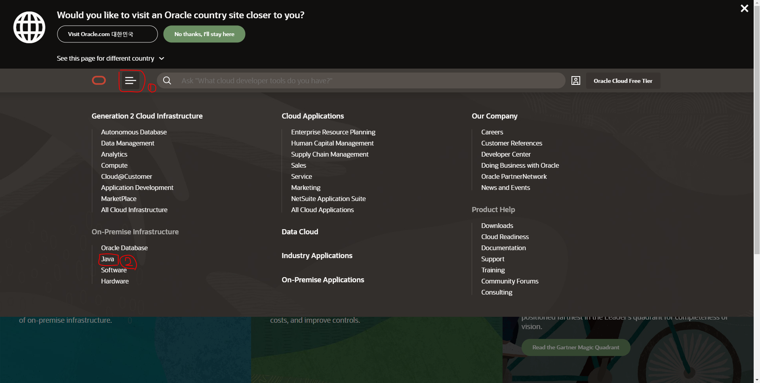This screenshot has width=760, height=383.
Task: Click the Java link
Action: click(107, 259)
